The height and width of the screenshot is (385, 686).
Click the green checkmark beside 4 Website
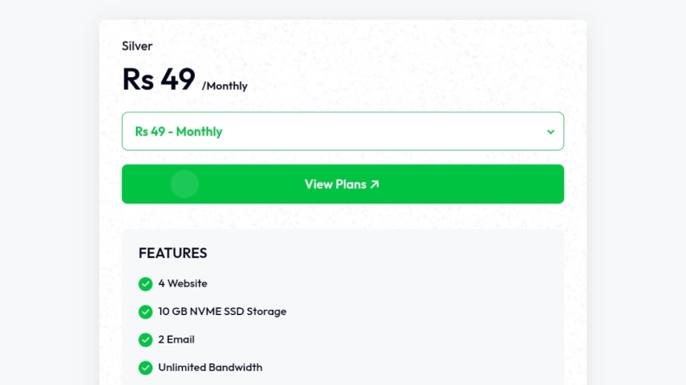coord(146,284)
